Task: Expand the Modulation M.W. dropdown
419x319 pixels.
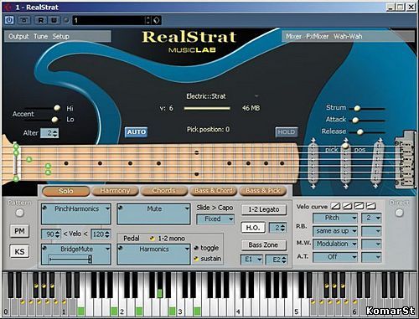Action: pos(335,244)
